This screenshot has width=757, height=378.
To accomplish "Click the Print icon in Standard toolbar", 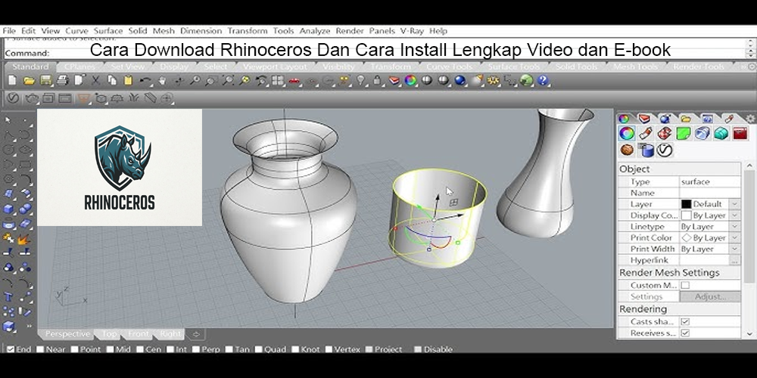I will coord(62,81).
